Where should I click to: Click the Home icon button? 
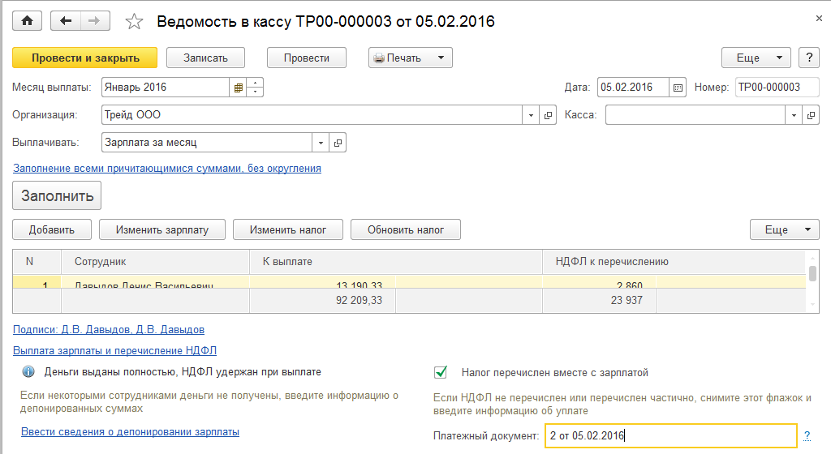(x=28, y=21)
